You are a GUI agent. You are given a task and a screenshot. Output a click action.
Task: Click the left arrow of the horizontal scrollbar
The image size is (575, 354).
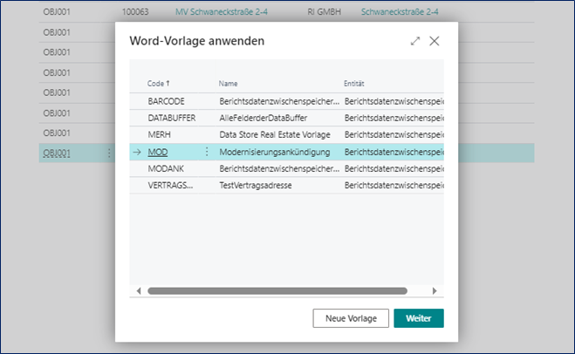click(x=138, y=291)
